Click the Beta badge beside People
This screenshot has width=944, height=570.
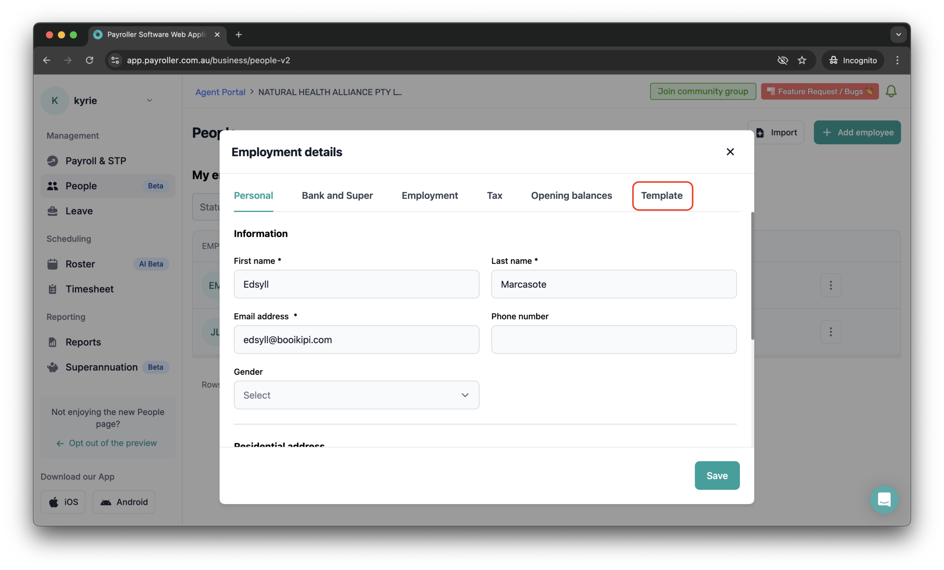pyautogui.click(x=156, y=186)
